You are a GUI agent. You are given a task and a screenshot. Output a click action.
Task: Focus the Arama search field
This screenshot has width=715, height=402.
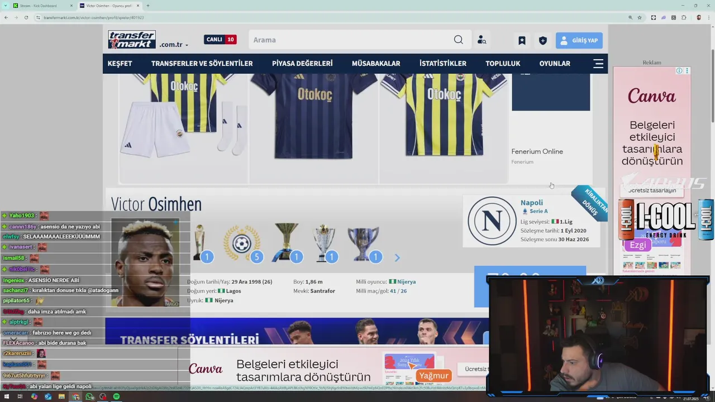tap(351, 40)
